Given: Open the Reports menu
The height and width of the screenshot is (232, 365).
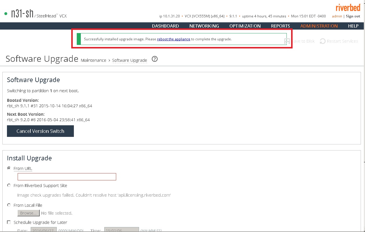Looking at the screenshot, I should tap(280, 26).
